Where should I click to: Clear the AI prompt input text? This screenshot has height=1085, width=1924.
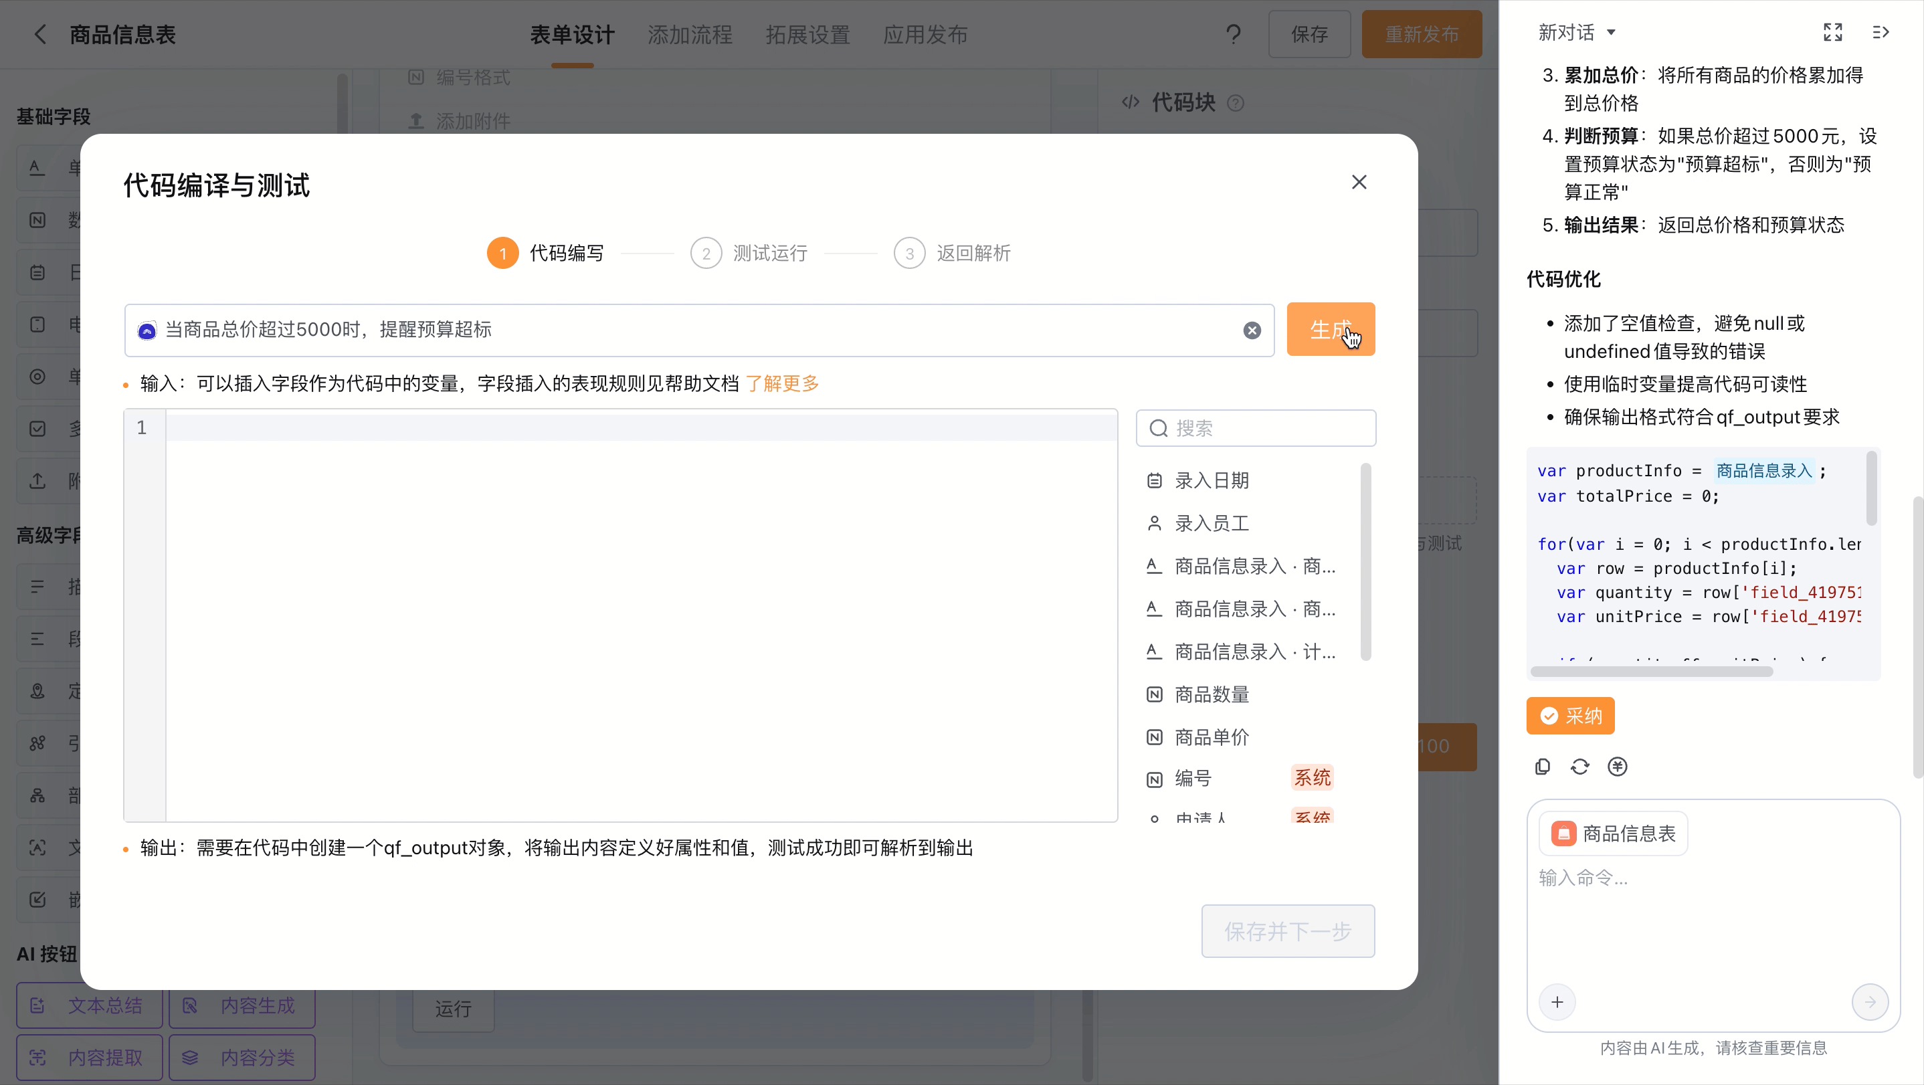(x=1252, y=330)
